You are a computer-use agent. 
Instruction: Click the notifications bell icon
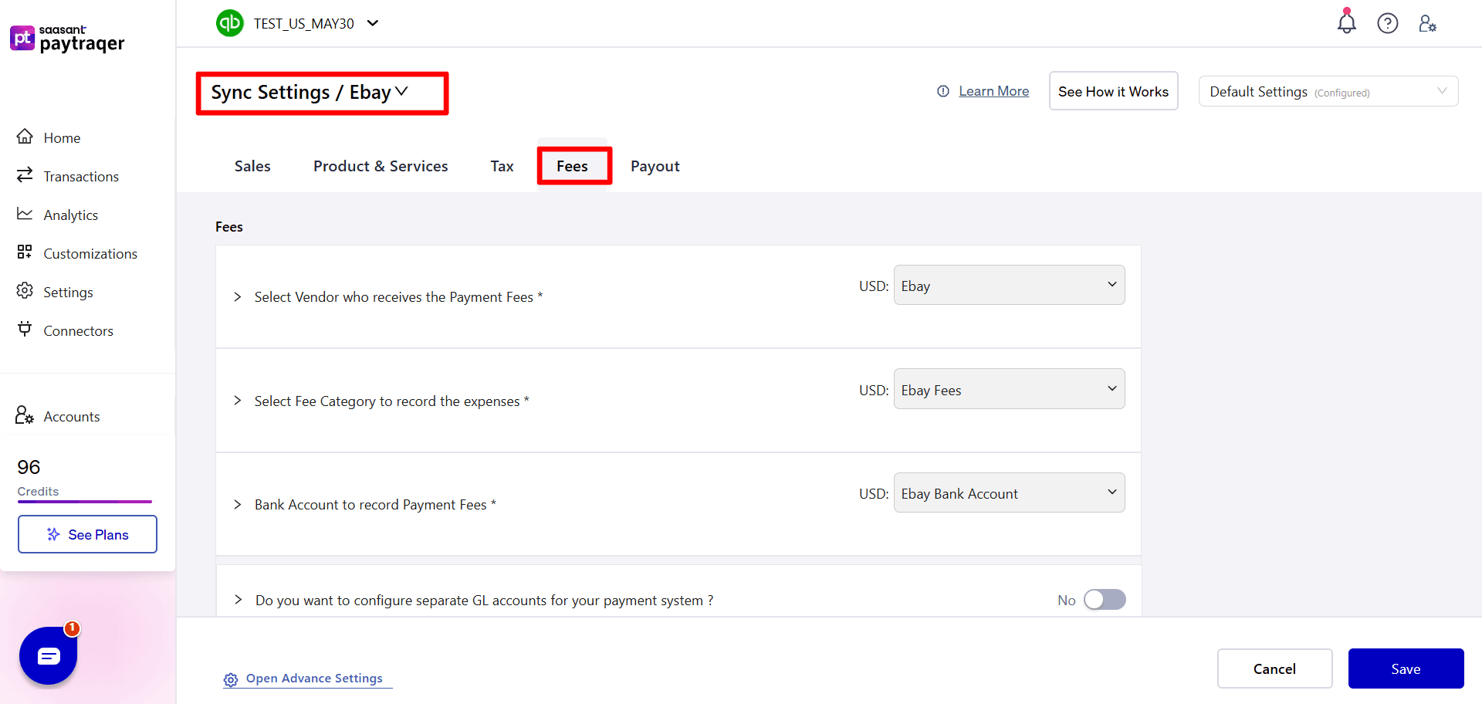pos(1346,23)
